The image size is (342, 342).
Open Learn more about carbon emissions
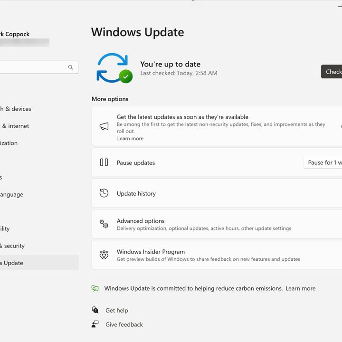tap(300, 288)
